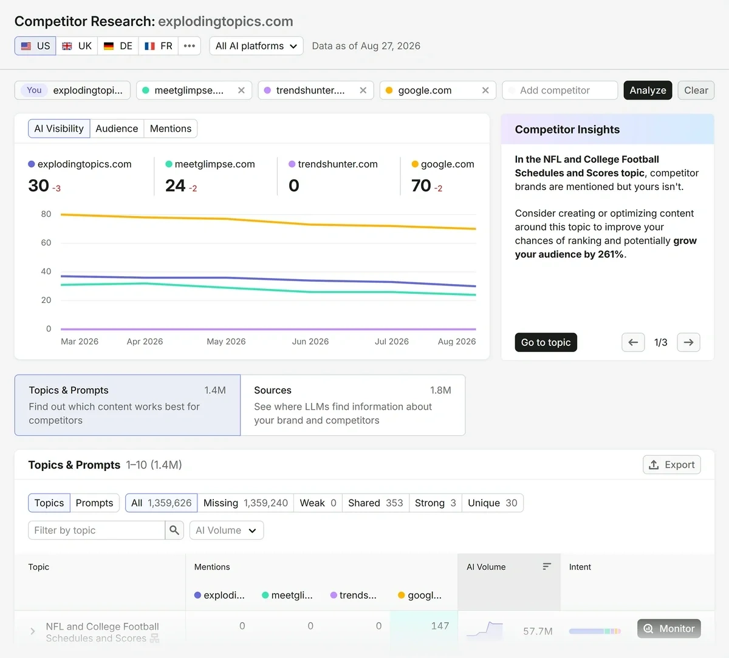Click the topic cluster icon beside Scores

click(x=155, y=638)
